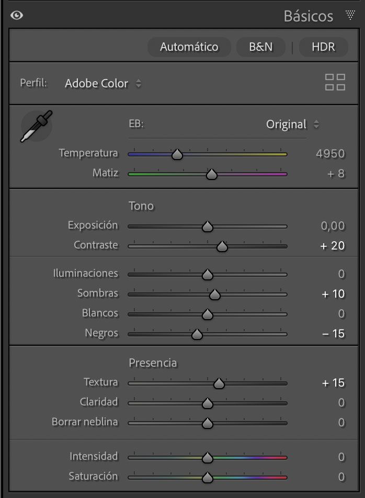Click the Textura slider handle
The width and height of the screenshot is (365, 498).
tap(219, 383)
